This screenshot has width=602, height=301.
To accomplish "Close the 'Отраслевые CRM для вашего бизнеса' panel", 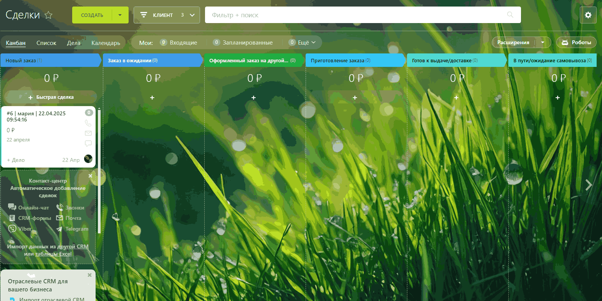I will (x=89, y=275).
